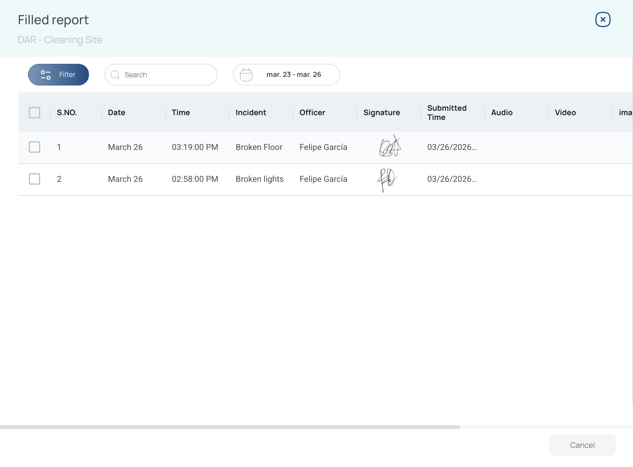Click the Officer column header
Viewport: 633px width, 467px height.
(x=312, y=113)
